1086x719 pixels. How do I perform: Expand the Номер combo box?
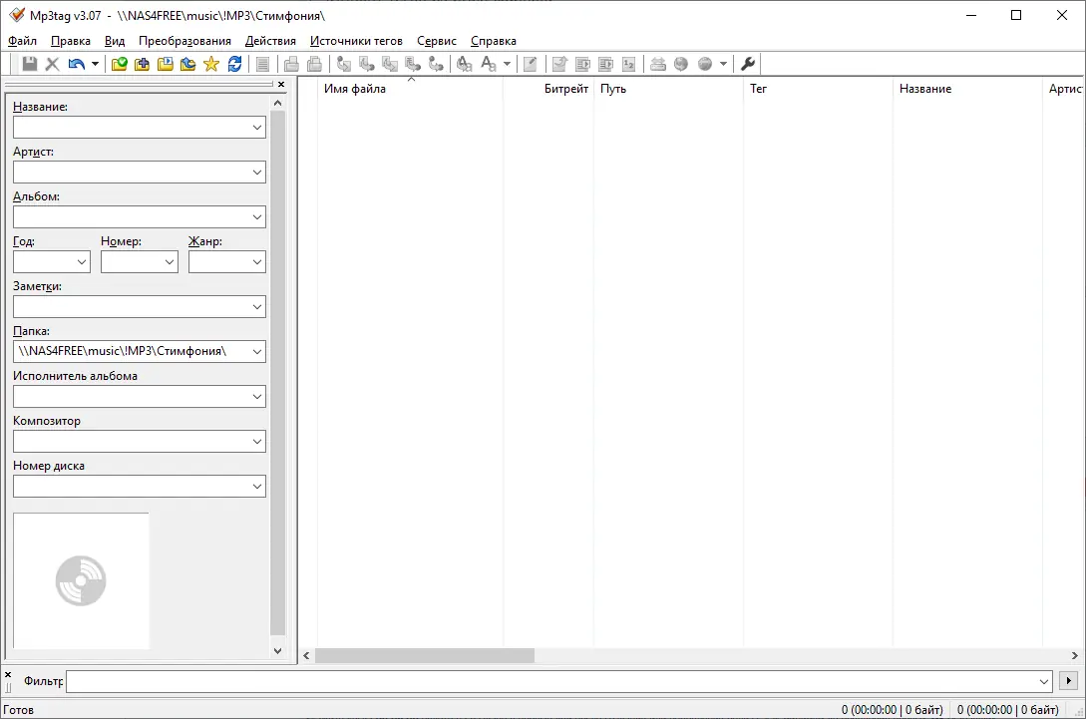click(170, 262)
